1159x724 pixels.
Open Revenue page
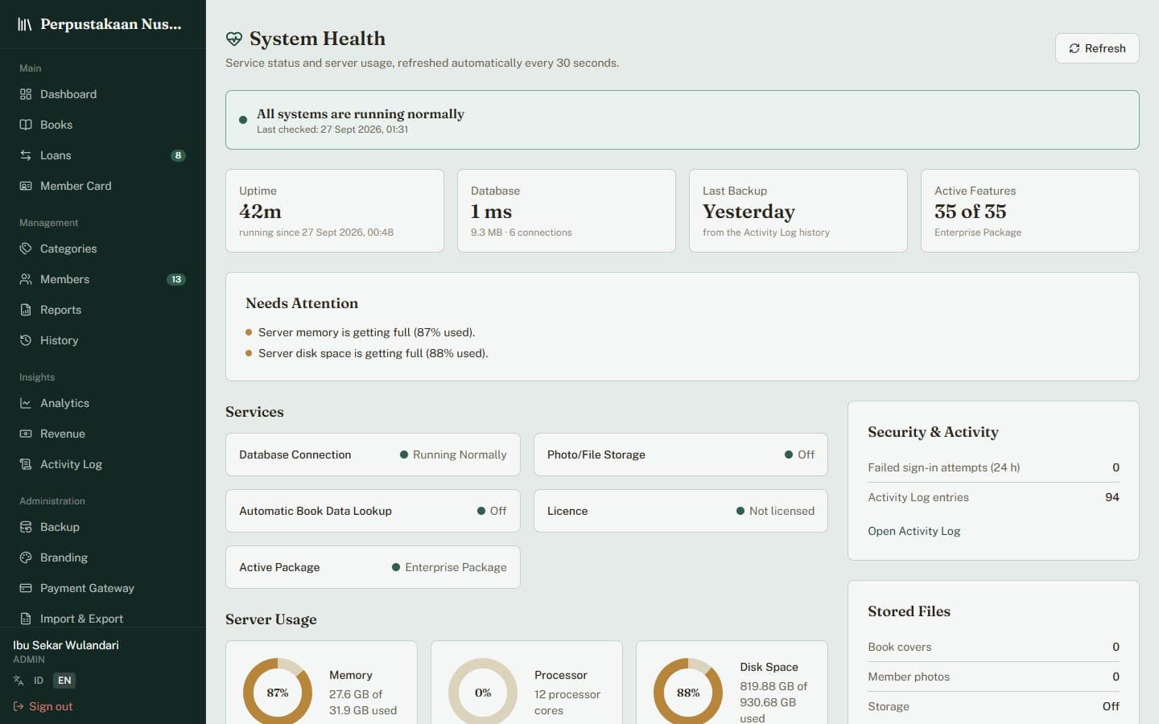[x=103, y=434]
